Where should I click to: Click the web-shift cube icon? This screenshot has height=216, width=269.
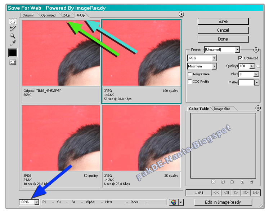pyautogui.click(x=223, y=182)
